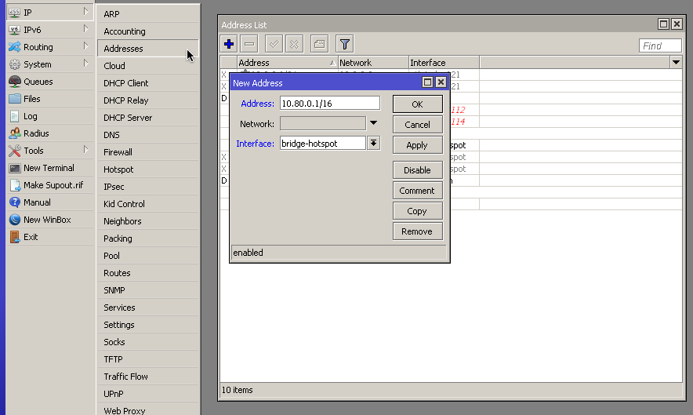
Task: Click the Apply button
Action: 417,145
